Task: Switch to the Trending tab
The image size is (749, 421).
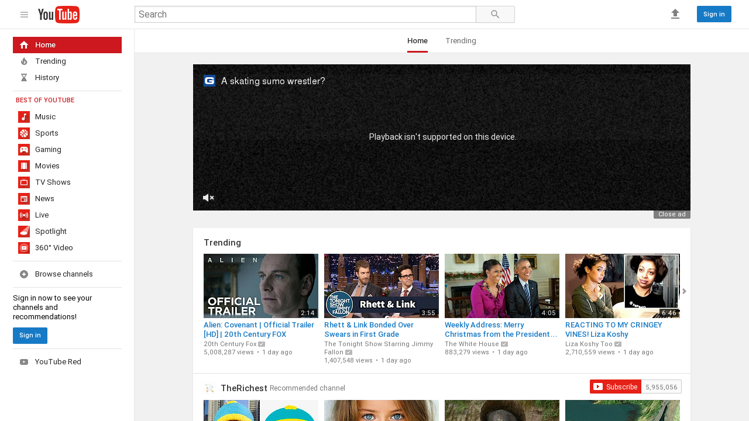Action: (x=461, y=41)
